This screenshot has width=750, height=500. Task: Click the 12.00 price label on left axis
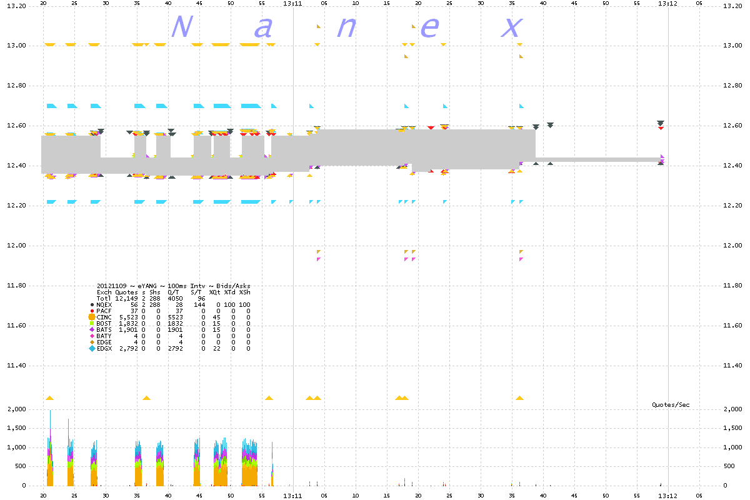(x=16, y=246)
